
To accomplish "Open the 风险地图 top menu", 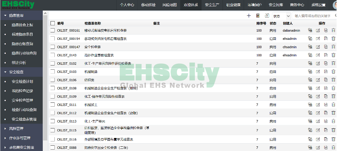I will tap(170, 5).
